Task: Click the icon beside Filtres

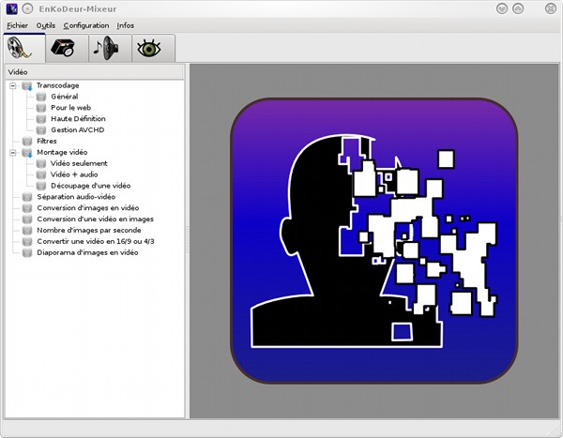Action: tap(27, 141)
